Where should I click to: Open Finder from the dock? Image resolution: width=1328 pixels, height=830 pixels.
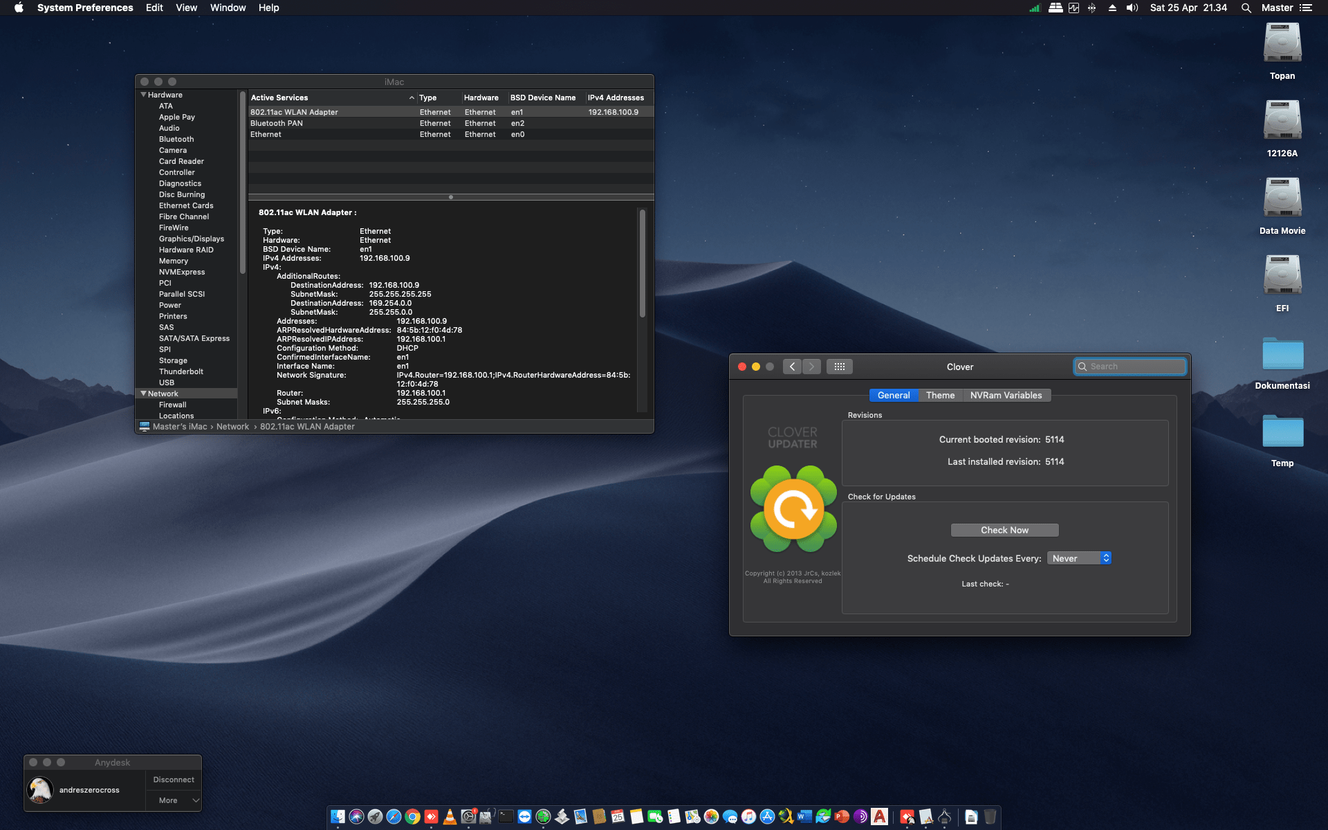click(x=338, y=817)
